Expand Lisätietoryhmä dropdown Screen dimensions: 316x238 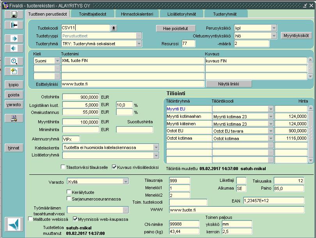coord(156,155)
